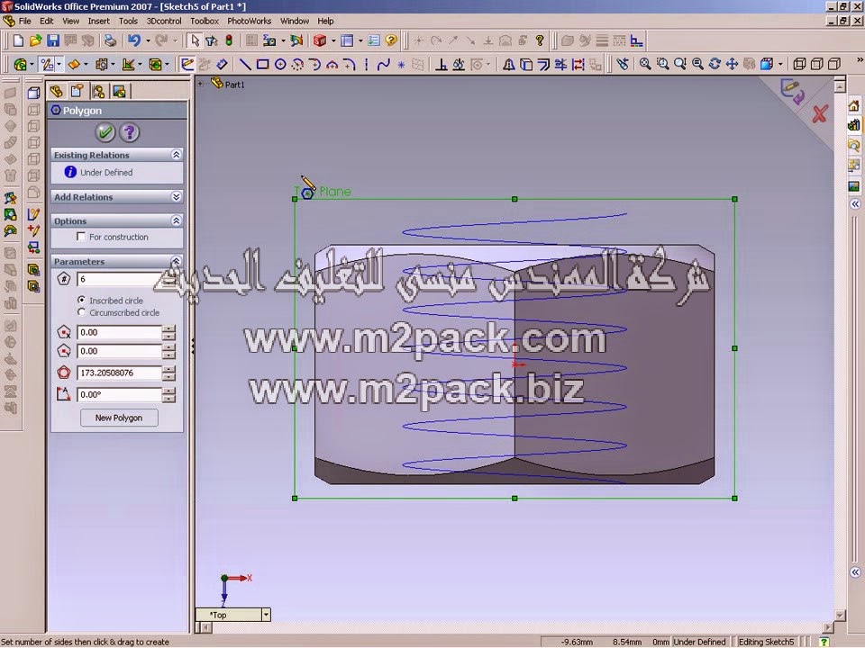Switch to the FeatureManager design tree tab

coord(56,91)
